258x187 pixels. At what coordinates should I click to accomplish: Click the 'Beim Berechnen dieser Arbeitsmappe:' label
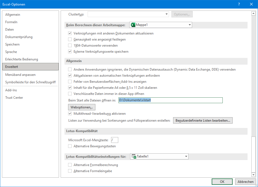pos(96,25)
